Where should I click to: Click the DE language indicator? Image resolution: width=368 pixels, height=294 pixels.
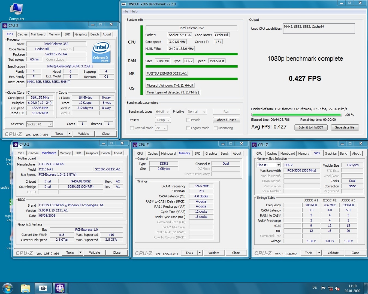point(314,288)
